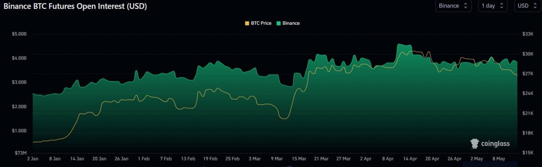The height and width of the screenshot is (167, 542).
Task: Click the 20 Apr date label
Action: tap(432, 159)
